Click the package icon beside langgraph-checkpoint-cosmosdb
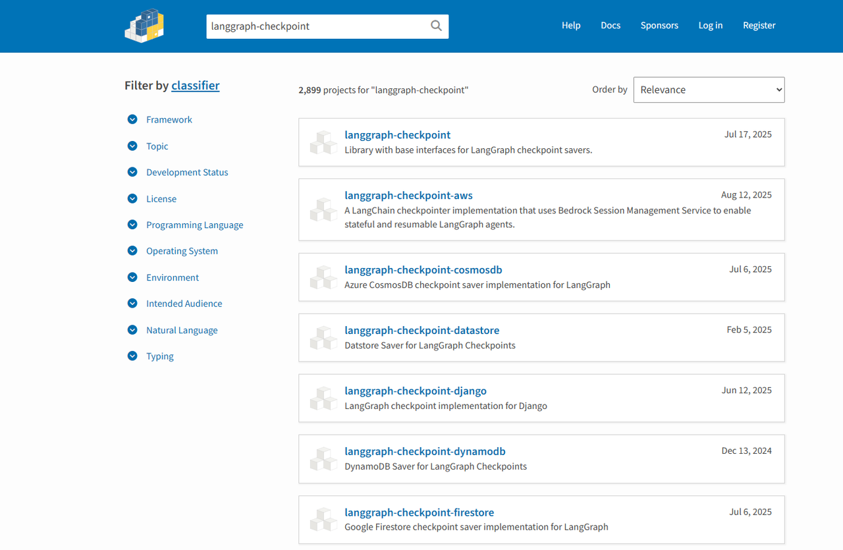This screenshot has width=843, height=550. click(x=323, y=277)
